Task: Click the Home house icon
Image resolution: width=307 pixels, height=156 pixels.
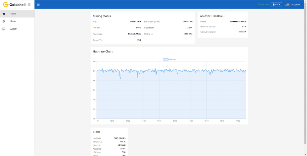Action: [x=4, y=14]
